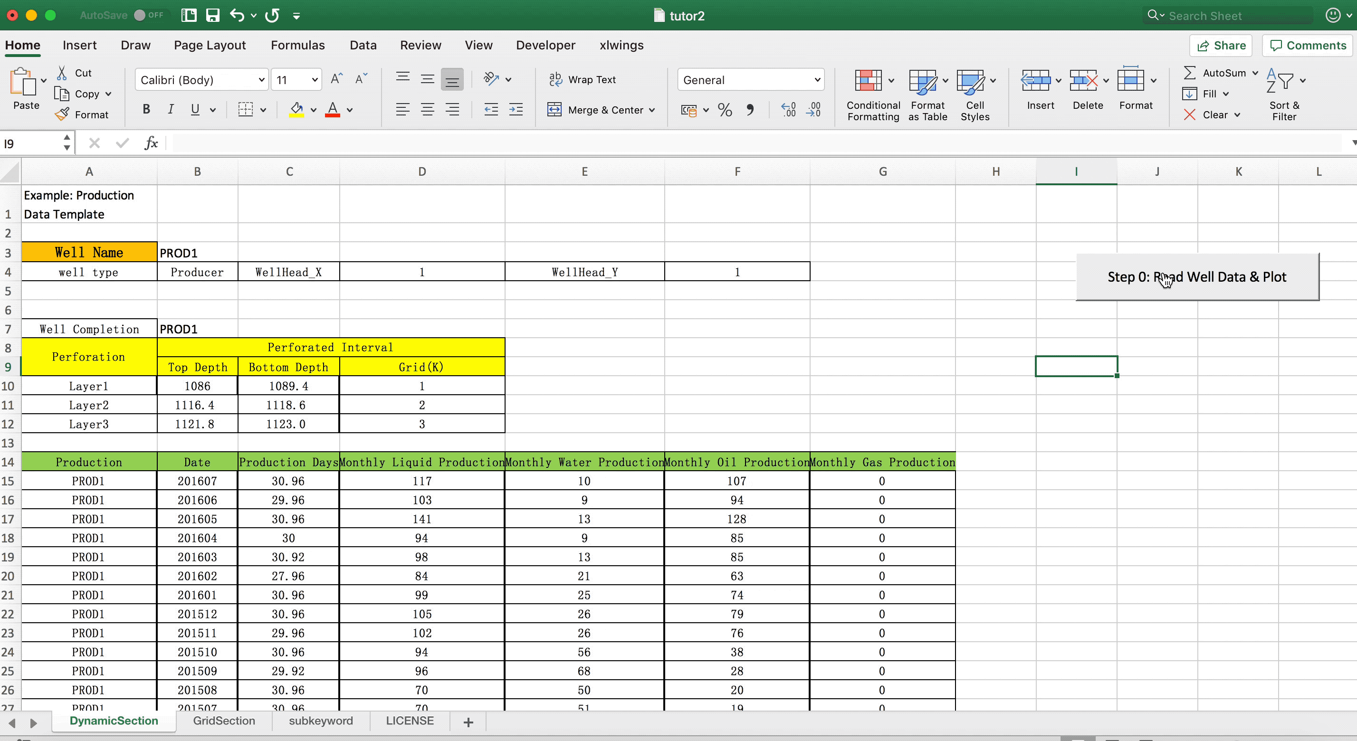Image resolution: width=1357 pixels, height=741 pixels.
Task: Open the Formulas ribbon tab
Action: (x=297, y=45)
